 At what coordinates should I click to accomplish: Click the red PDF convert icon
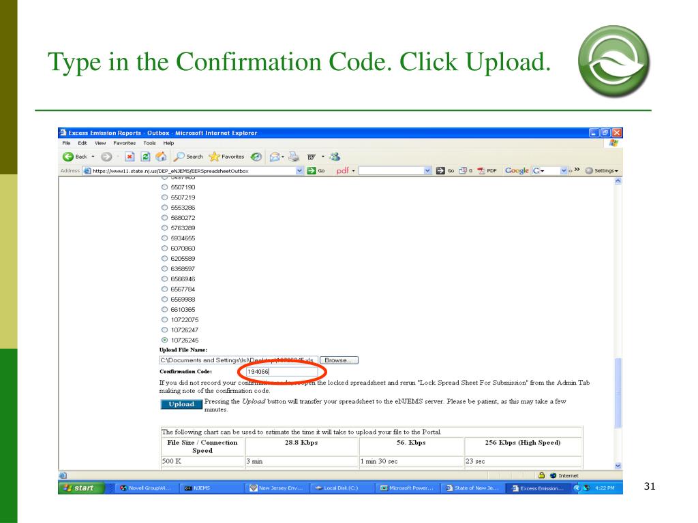click(x=481, y=171)
